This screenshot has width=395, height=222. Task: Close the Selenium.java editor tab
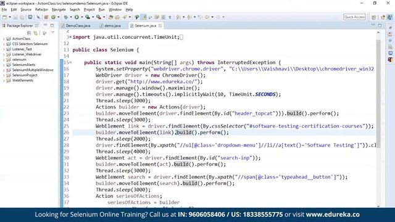pyautogui.click(x=160, y=26)
